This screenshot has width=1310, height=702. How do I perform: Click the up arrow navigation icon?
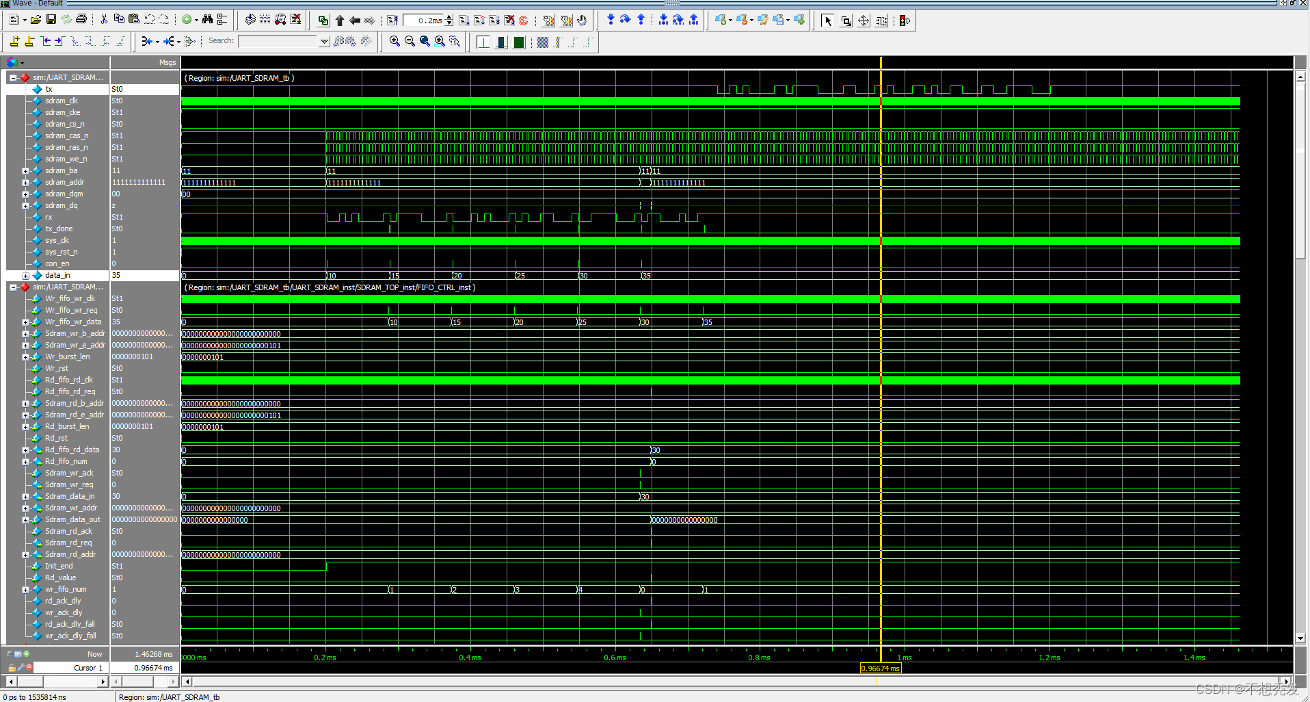coord(340,21)
